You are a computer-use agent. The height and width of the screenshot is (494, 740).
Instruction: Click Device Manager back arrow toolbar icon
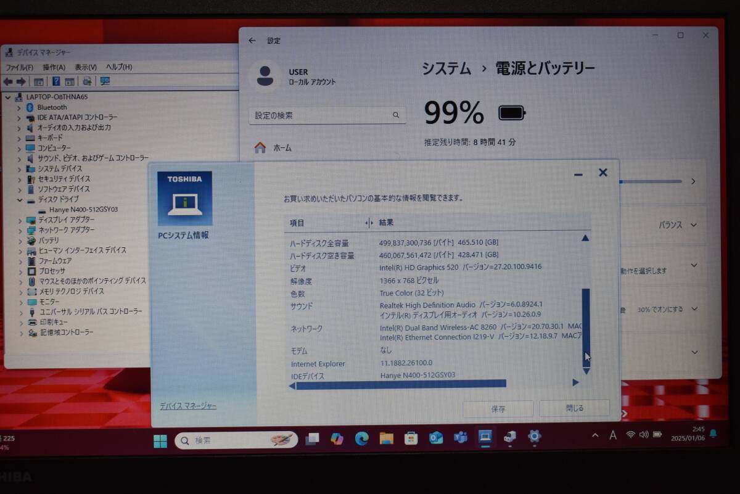point(8,81)
